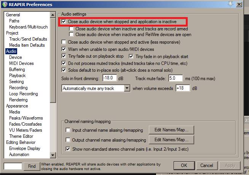Open the Rendering preferences page
This screenshot has height=175, width=249.
coord(18,100)
